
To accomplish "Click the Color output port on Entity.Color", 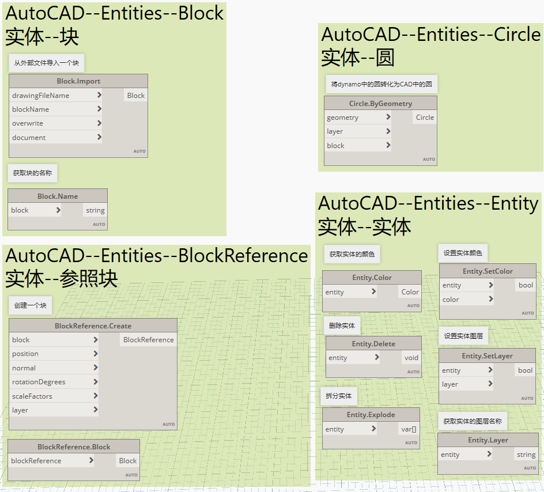I will 409,292.
